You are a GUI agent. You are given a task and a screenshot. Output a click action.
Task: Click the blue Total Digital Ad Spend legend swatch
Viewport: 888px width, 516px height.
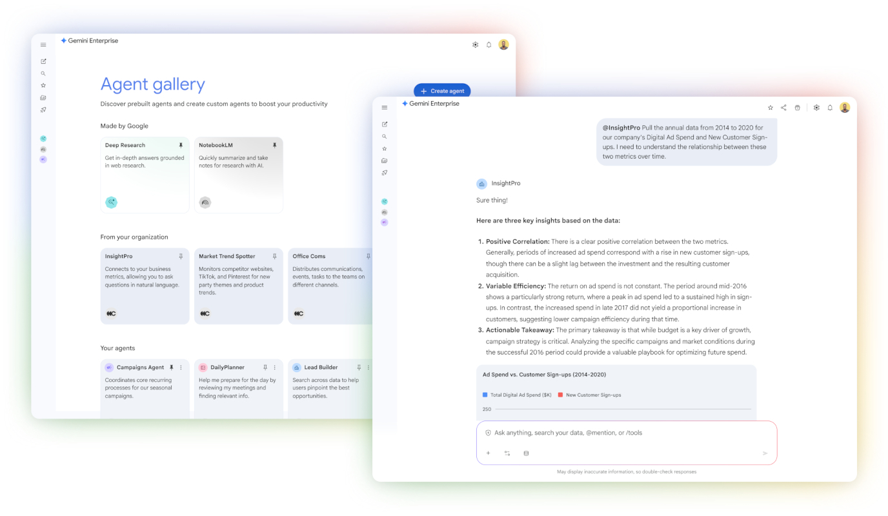coord(485,395)
